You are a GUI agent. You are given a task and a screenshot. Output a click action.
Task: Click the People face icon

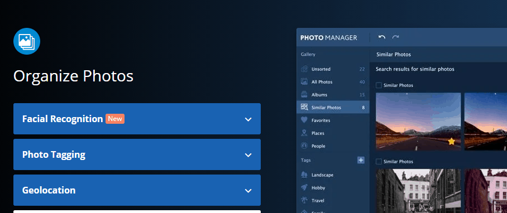coord(304,146)
